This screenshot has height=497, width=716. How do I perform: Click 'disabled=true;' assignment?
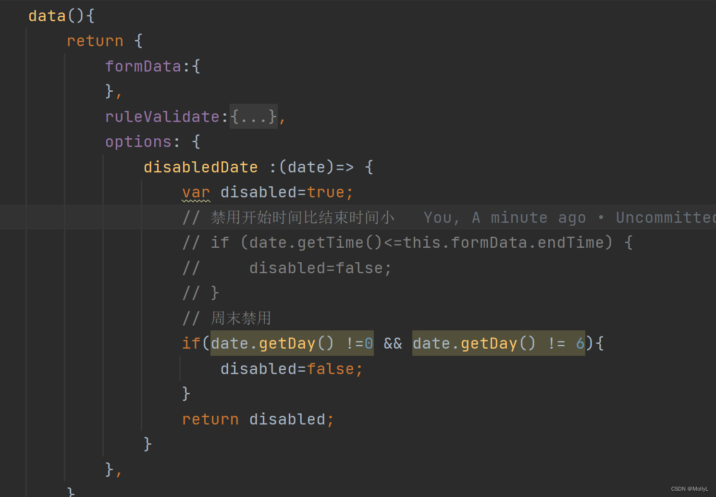287,193
